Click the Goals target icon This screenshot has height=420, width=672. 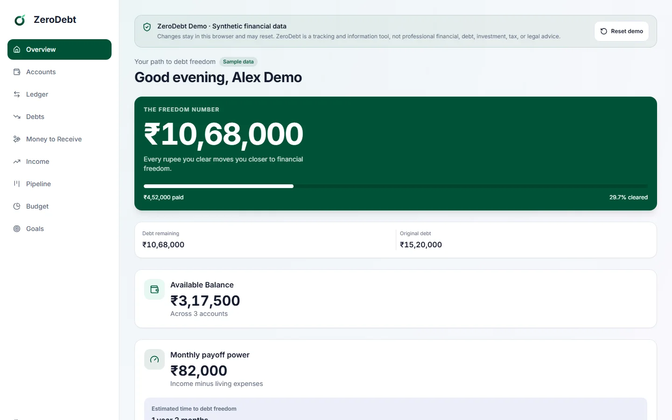17,229
